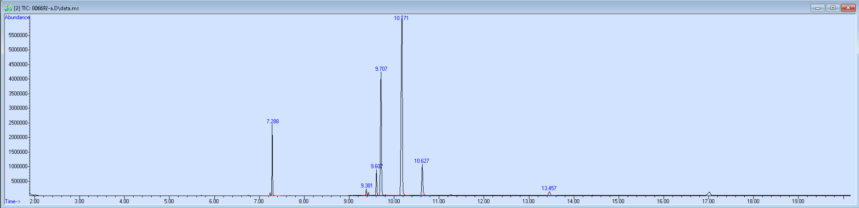Screen dimensions: 859x208
Task: Click the 4000000 abundance tick label
Action: pos(18,79)
